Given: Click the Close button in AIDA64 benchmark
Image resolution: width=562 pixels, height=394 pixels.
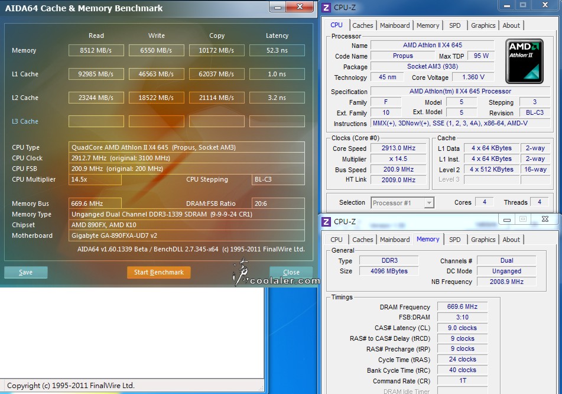Looking at the screenshot, I should (291, 272).
